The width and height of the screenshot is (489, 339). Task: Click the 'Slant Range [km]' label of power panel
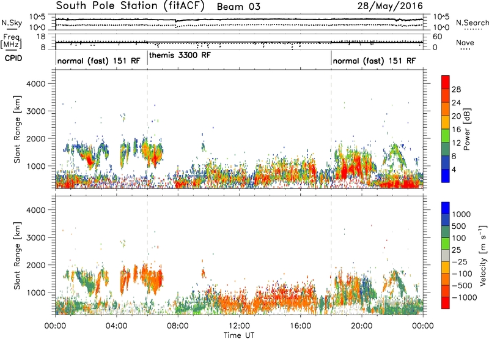tap(17, 129)
